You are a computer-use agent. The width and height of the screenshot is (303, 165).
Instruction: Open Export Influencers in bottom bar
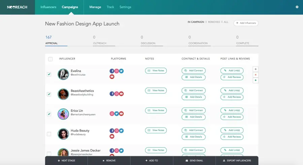click(237, 161)
